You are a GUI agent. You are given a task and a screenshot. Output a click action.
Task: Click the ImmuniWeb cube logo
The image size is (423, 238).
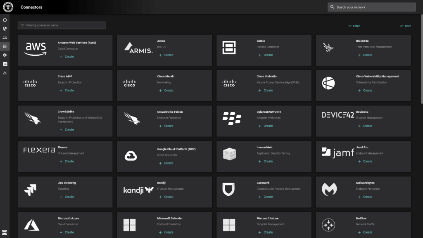tap(230, 154)
